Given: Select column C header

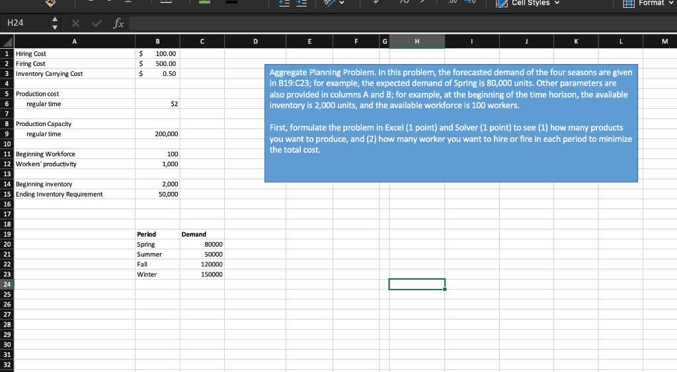Looking at the screenshot, I should coord(202,42).
